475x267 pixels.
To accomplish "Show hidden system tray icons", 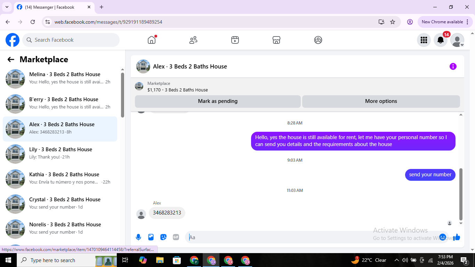I will [x=396, y=260].
